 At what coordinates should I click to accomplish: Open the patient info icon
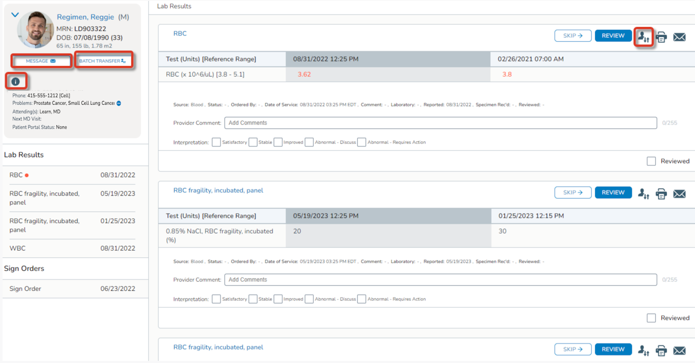16,81
